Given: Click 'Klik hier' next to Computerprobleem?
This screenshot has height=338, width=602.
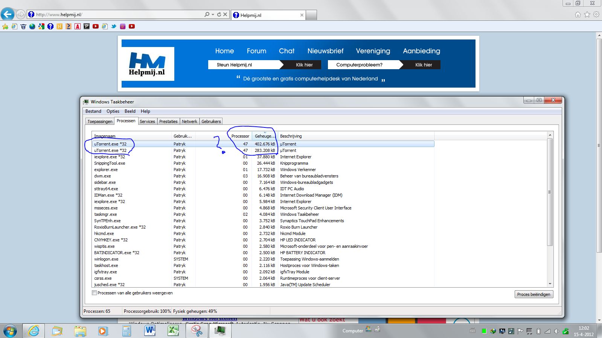Looking at the screenshot, I should click(424, 65).
